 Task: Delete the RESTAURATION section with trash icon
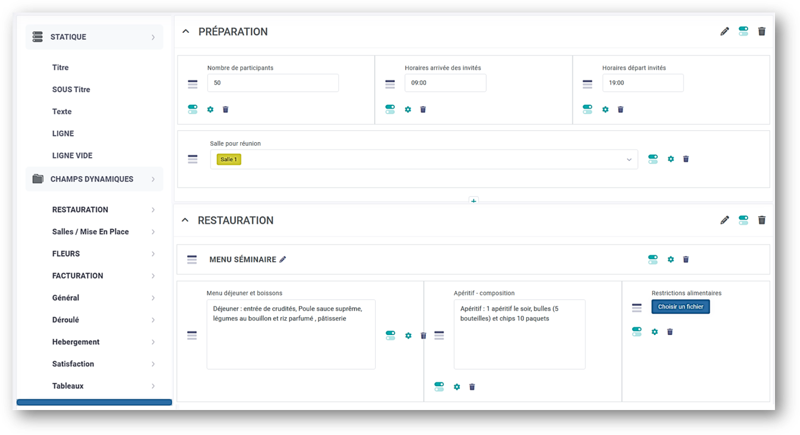coord(761,220)
